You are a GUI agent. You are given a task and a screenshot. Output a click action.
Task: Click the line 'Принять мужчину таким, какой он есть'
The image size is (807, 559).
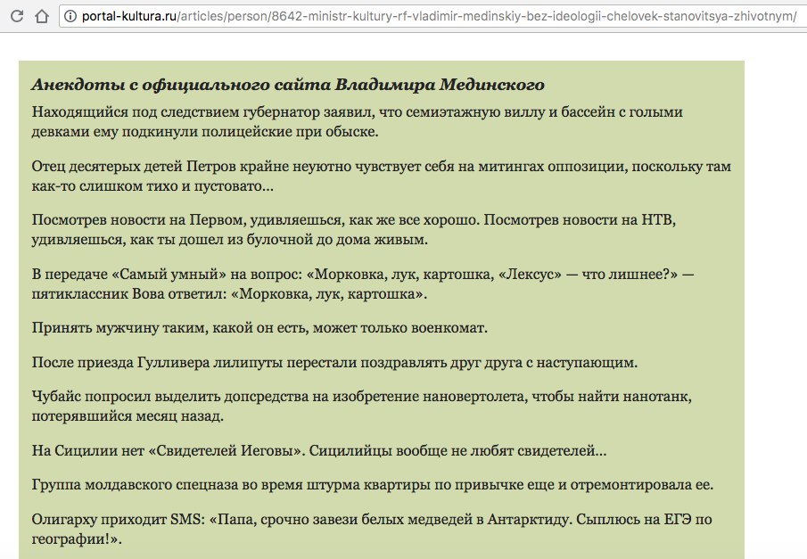(259, 328)
